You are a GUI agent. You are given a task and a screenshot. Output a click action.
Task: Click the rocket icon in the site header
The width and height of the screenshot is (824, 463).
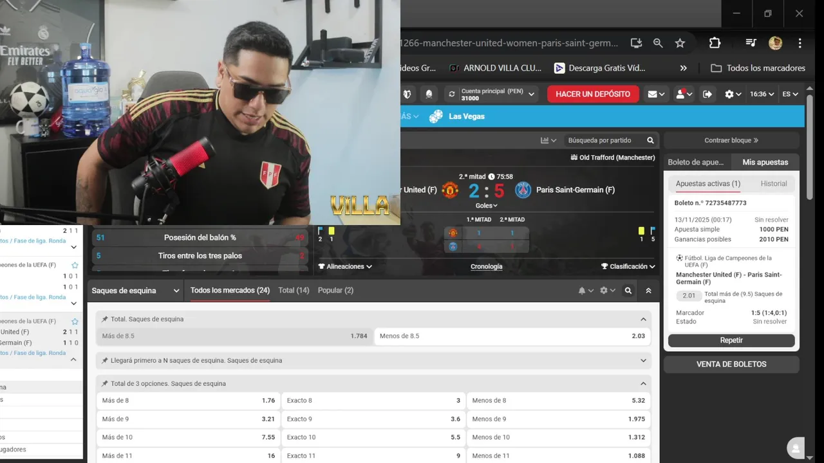[429, 94]
